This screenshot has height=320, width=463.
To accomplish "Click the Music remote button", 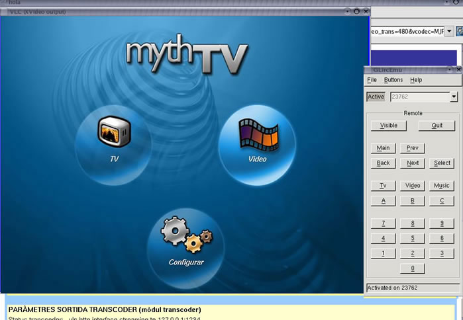I will click(442, 186).
